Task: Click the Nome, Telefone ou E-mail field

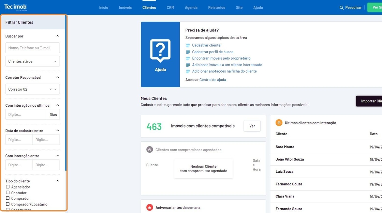Action: [x=32, y=48]
